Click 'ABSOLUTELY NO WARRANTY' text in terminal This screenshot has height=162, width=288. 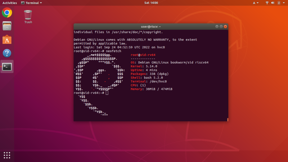[x=148, y=40]
